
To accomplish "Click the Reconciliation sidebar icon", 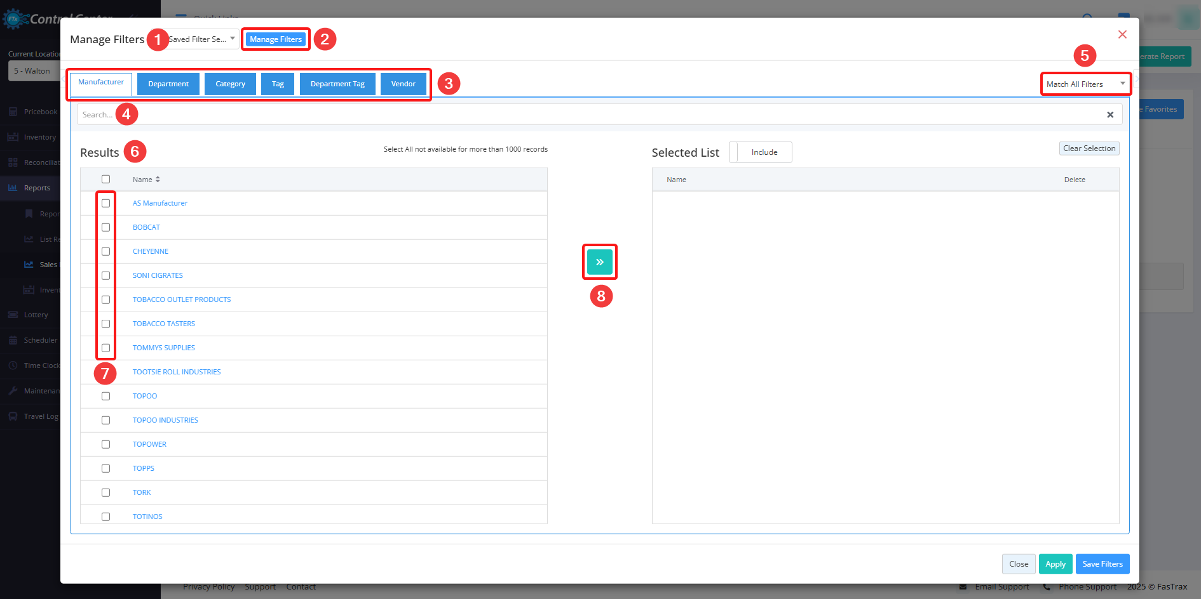I will pyautogui.click(x=13, y=162).
